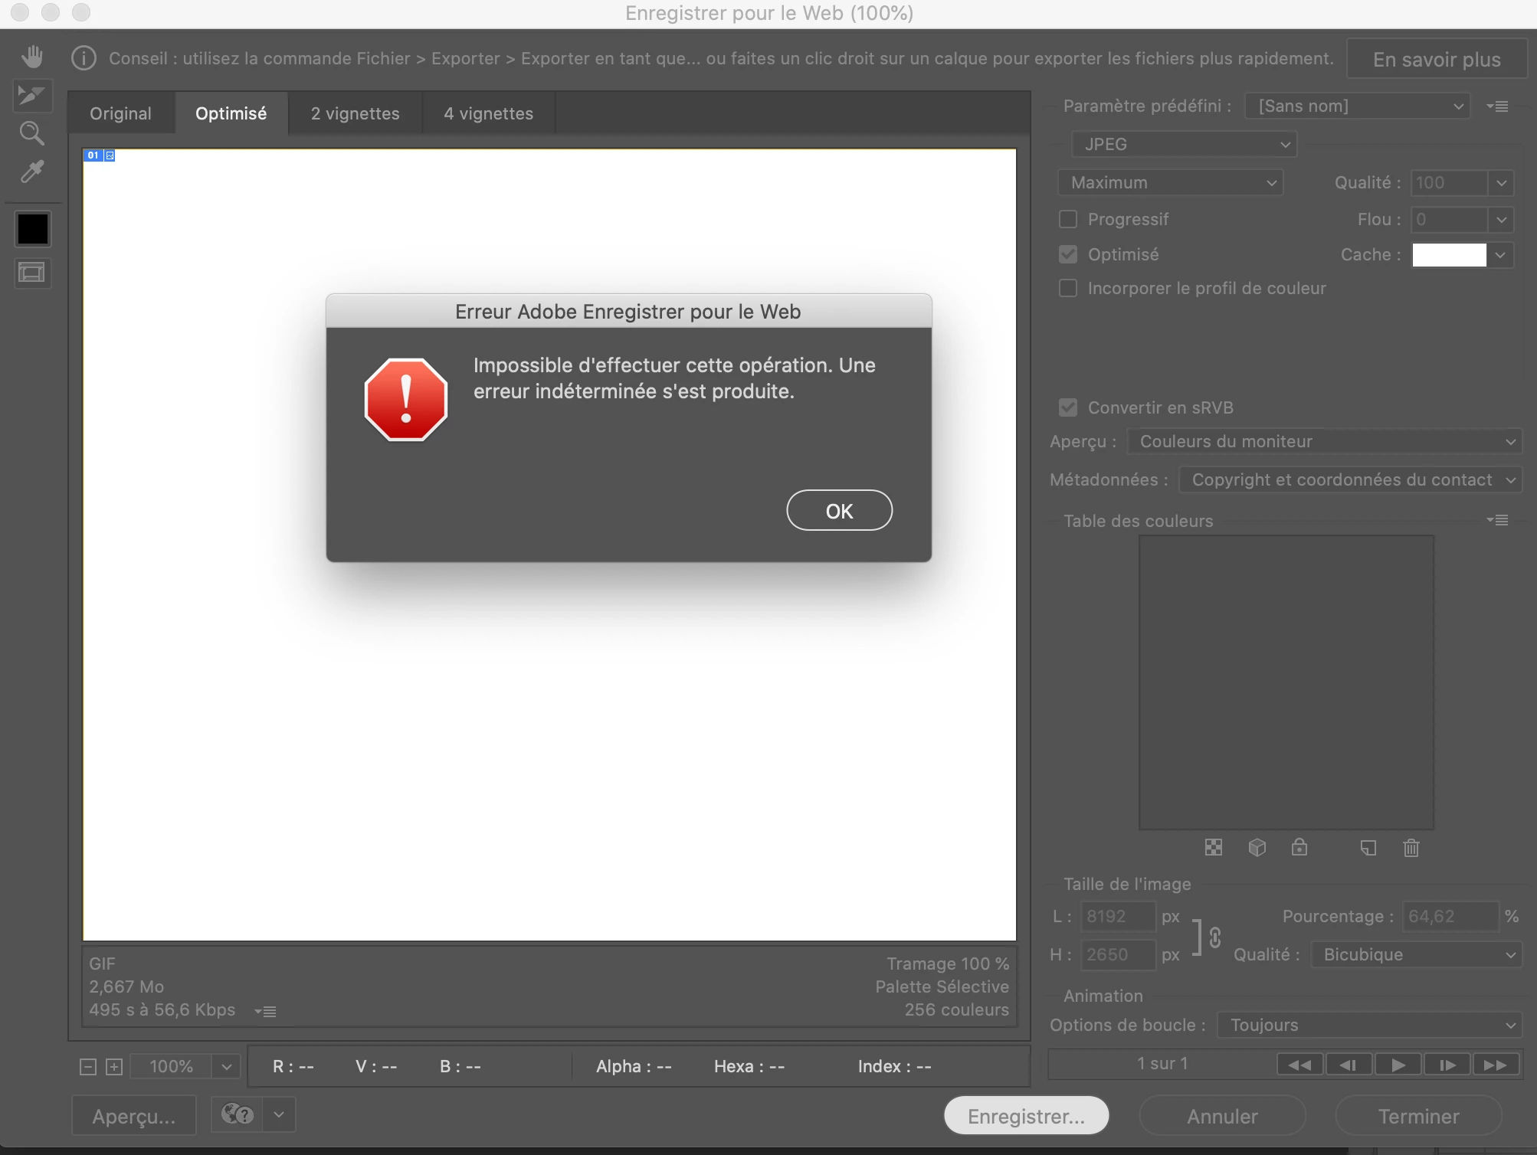Click the lock selected colors icon
The width and height of the screenshot is (1537, 1155).
coord(1299,847)
